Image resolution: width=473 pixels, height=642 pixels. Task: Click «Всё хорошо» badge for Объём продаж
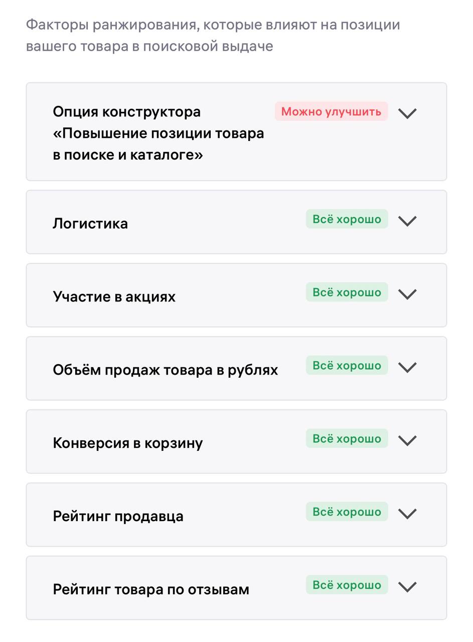coord(347,366)
